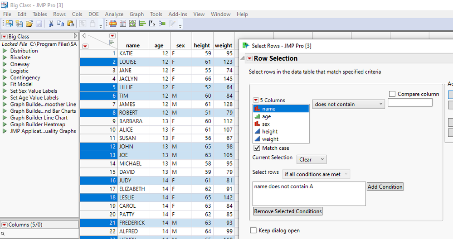The image size is (453, 239).
Task: Open the columns red triangle above data grid
Action: [112, 36]
